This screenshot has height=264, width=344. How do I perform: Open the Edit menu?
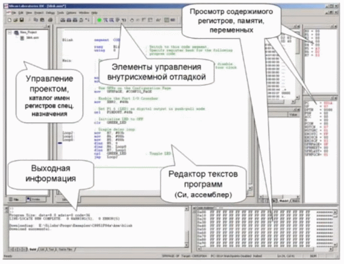[21, 13]
